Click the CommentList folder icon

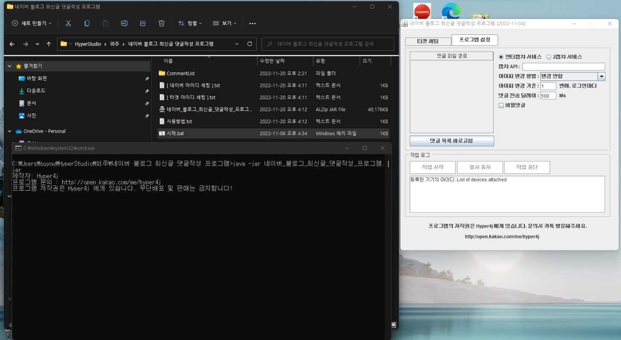coord(162,73)
